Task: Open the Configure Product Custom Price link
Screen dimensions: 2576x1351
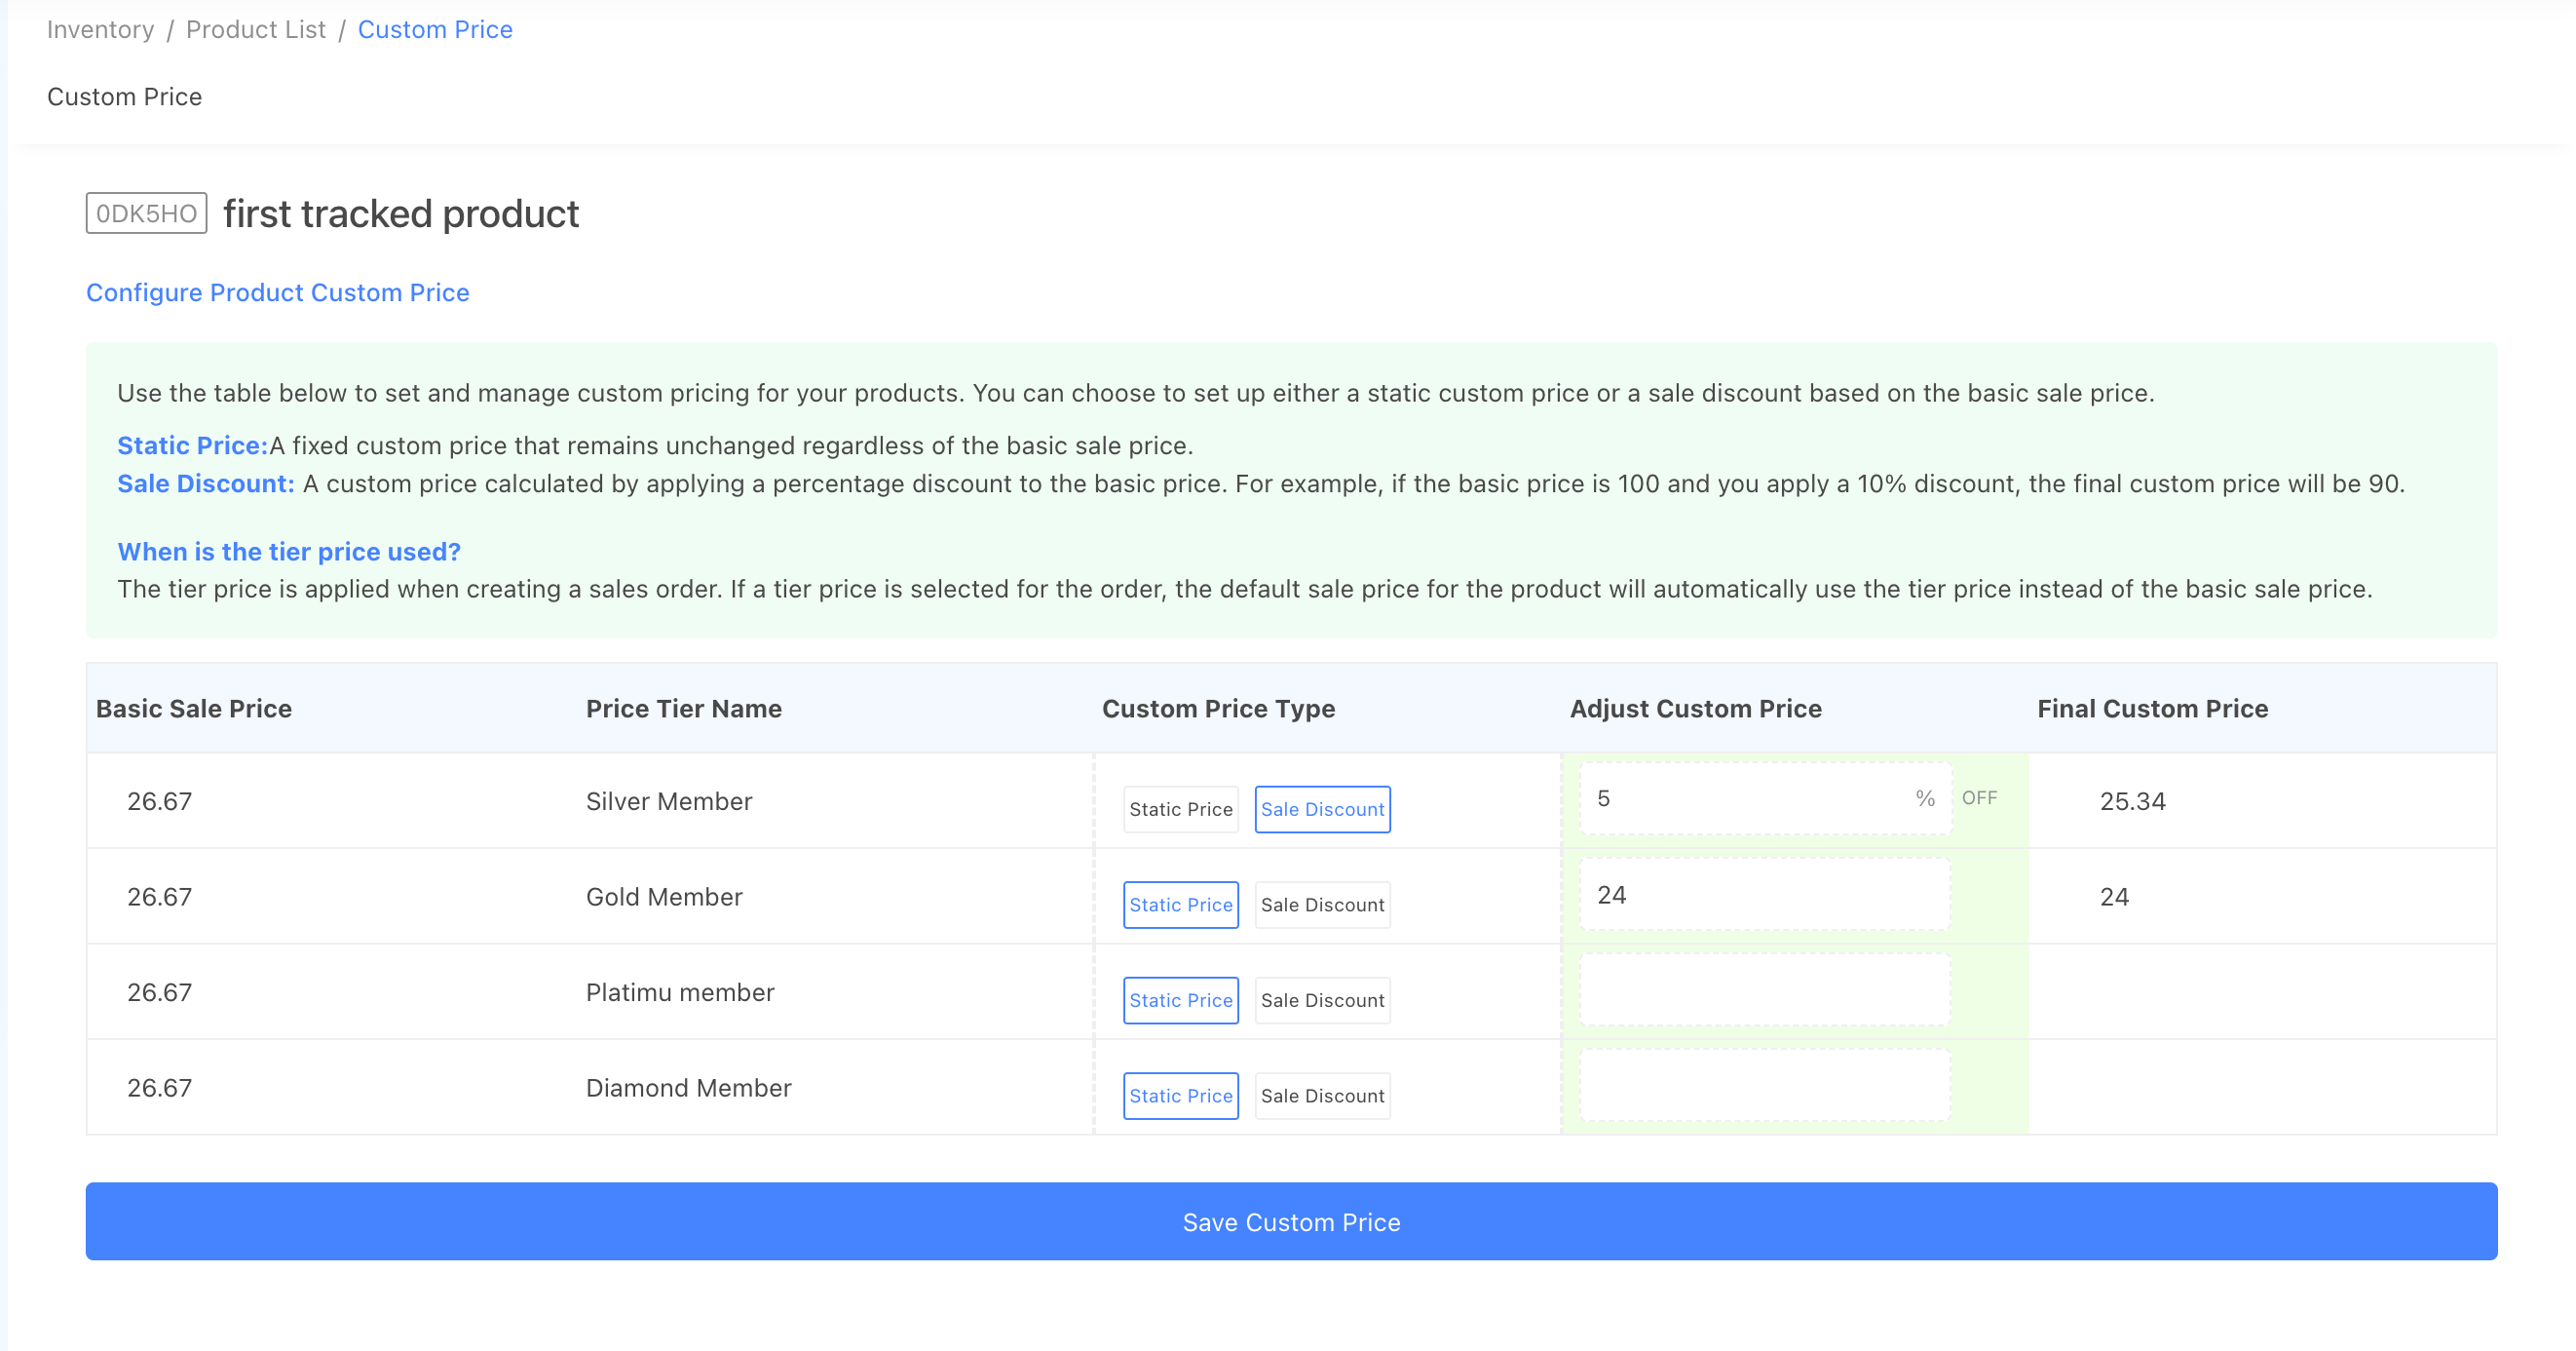Action: (x=278, y=292)
